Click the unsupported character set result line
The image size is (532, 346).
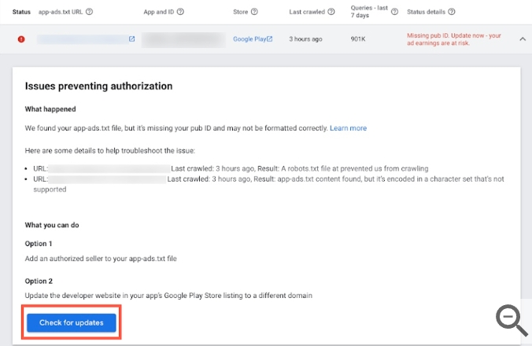[x=268, y=184]
